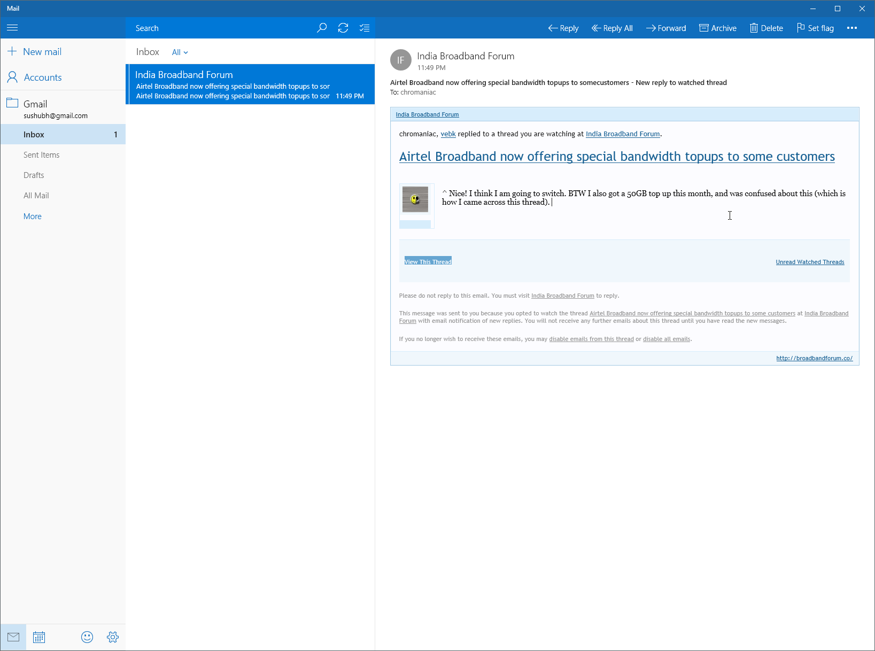
Task: Delete the open email
Action: pyautogui.click(x=766, y=28)
